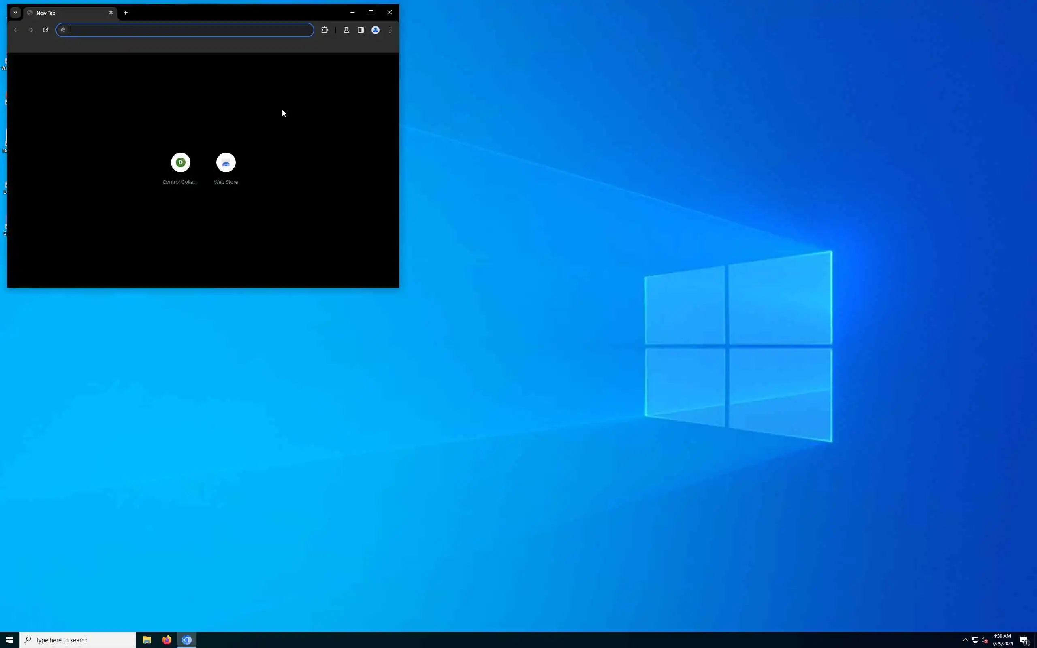Image resolution: width=1037 pixels, height=648 pixels.
Task: Click the forward navigation arrow
Action: [30, 30]
